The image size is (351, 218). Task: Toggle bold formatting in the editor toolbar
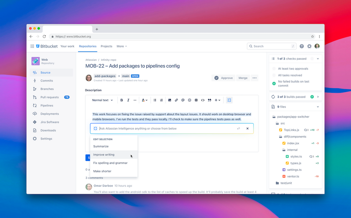pos(122,100)
